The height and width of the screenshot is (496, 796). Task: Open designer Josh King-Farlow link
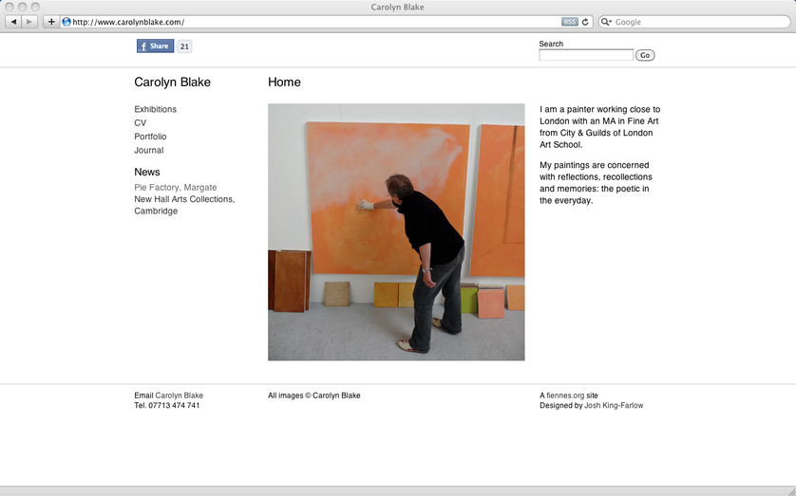click(614, 405)
